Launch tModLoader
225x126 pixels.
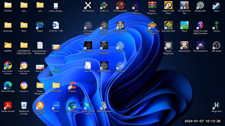(200, 5)
